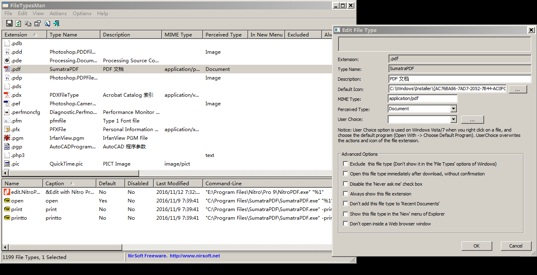Select the .pgm IrfanView icon
The width and height of the screenshot is (537, 275).
(x=7, y=138)
